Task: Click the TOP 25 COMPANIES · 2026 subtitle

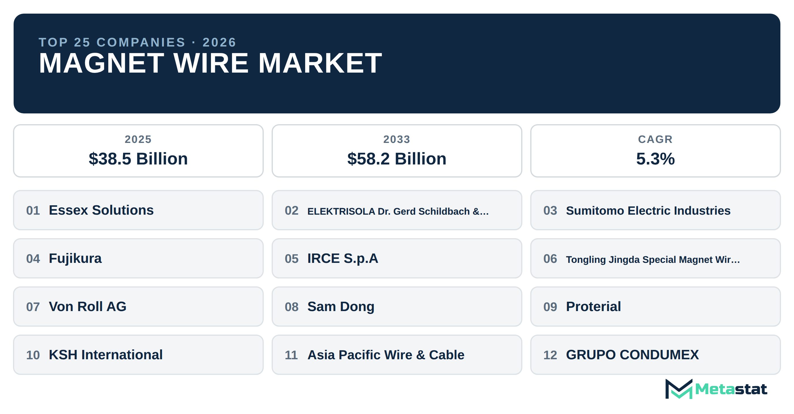Action: 138,42
